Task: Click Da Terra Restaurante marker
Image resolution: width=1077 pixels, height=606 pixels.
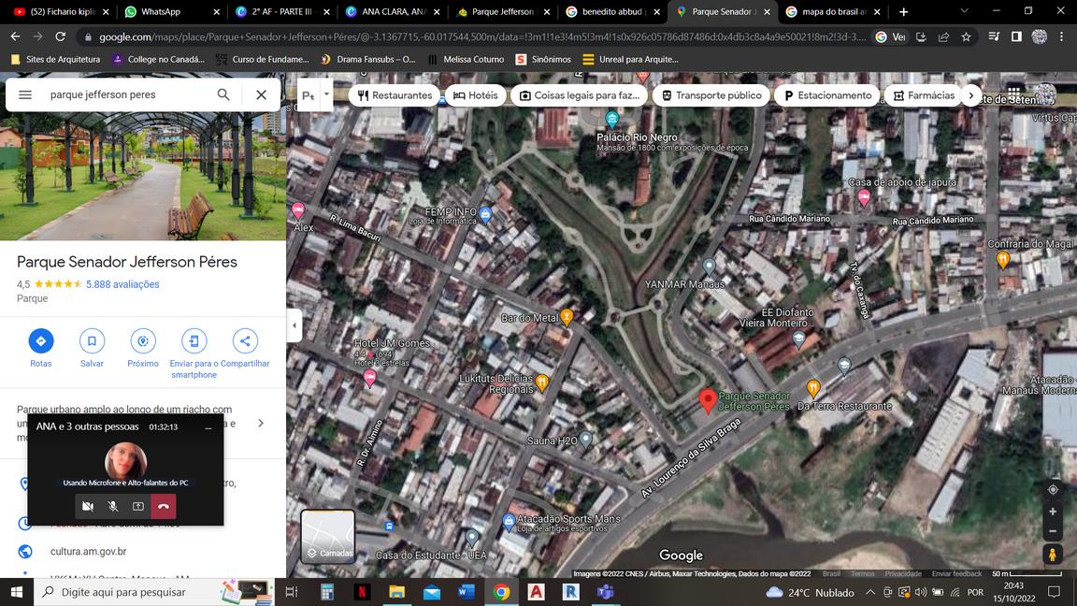Action: click(x=813, y=389)
